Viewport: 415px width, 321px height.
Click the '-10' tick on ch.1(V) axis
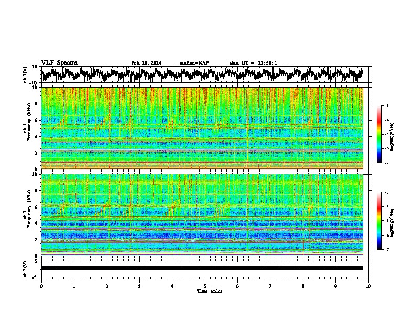click(x=34, y=83)
